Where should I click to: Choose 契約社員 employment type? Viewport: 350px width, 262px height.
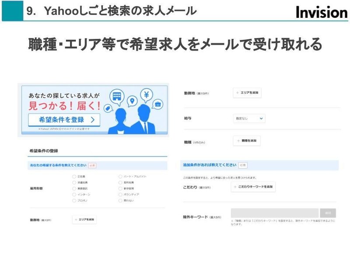[x=120, y=183]
